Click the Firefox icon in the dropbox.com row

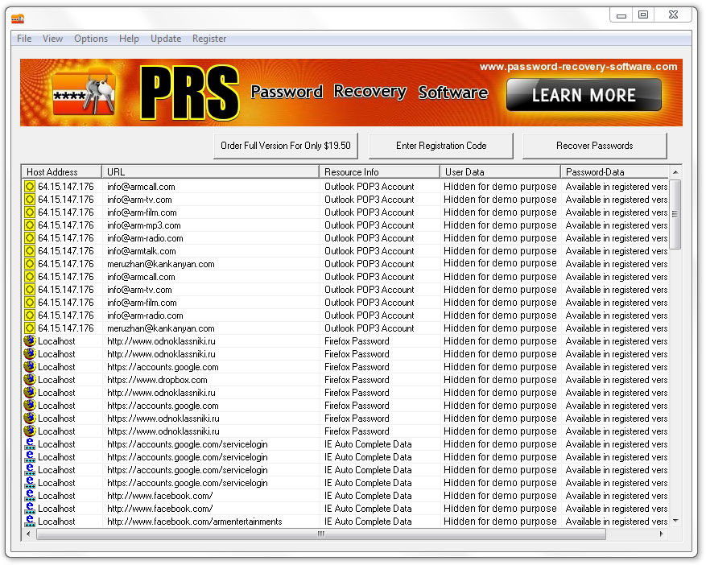click(30, 380)
